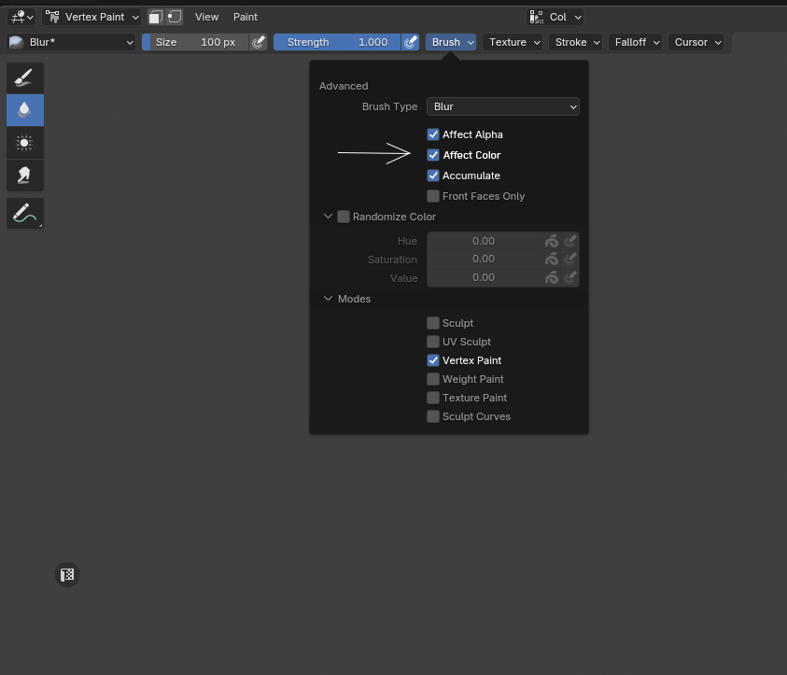This screenshot has height=675, width=787.
Task: Click the Saturation stroke randomization icon
Action: (x=552, y=259)
